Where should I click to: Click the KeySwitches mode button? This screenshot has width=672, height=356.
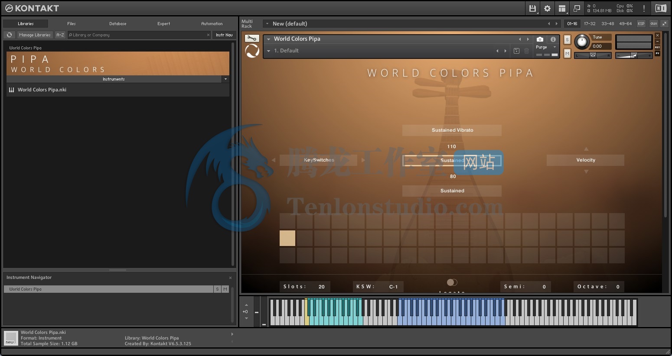[319, 160]
